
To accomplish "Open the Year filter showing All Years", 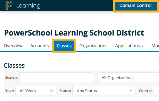I will [x=36, y=91].
